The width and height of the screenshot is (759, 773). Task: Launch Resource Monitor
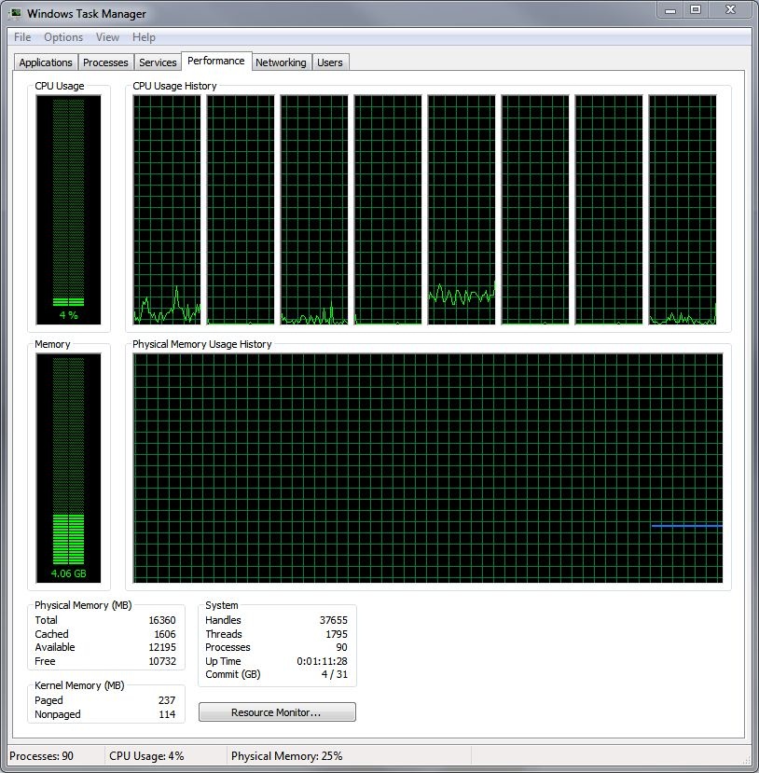coord(277,711)
